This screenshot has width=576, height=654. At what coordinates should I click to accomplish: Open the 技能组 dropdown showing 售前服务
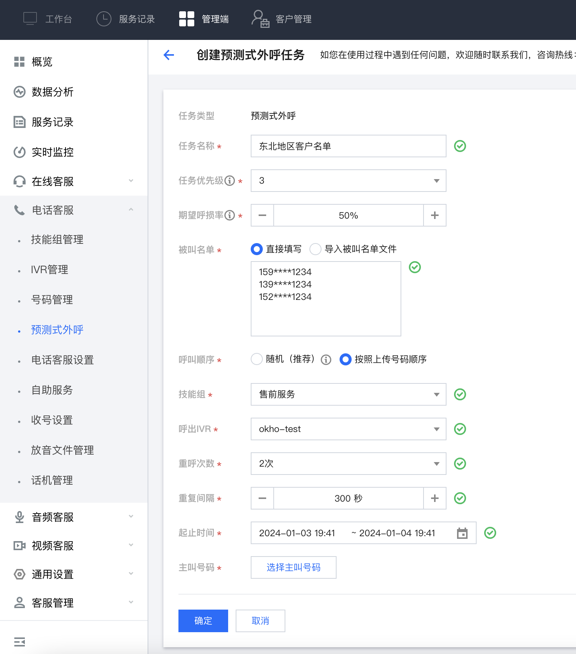click(348, 395)
